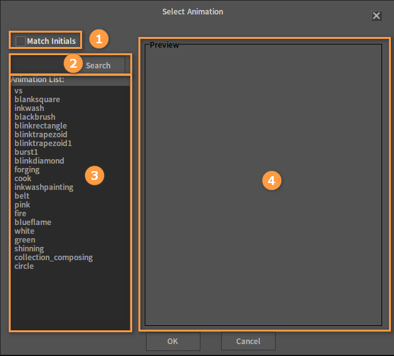Pick the blinkdiamond animation

point(39,161)
